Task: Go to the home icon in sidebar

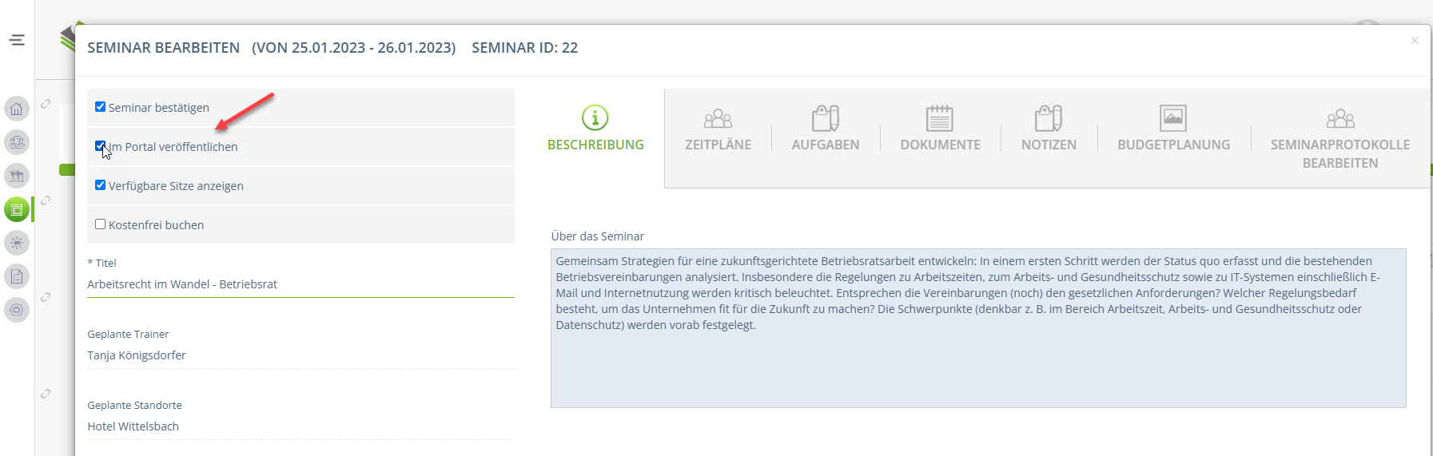Action: tap(17, 109)
